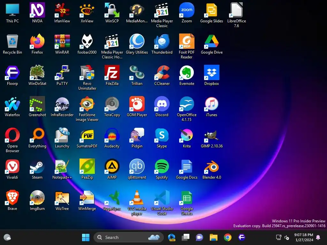Click the taskbar Search box
The image size is (327, 245).
[128, 237]
